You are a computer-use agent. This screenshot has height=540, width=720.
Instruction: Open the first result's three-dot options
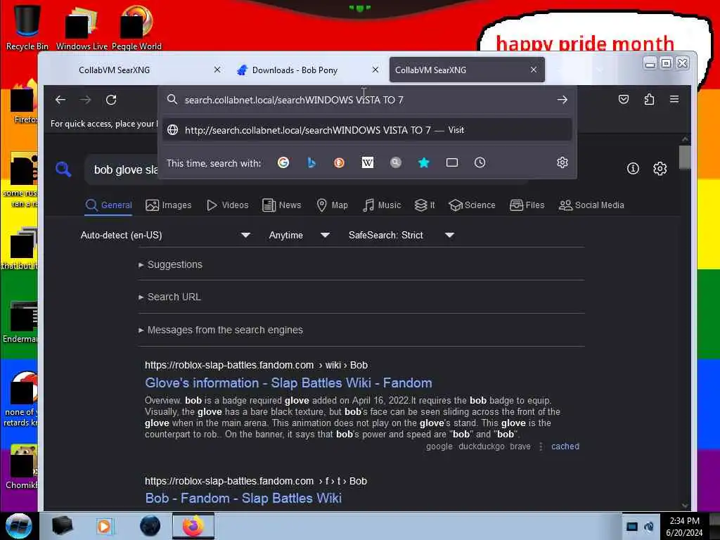point(541,446)
